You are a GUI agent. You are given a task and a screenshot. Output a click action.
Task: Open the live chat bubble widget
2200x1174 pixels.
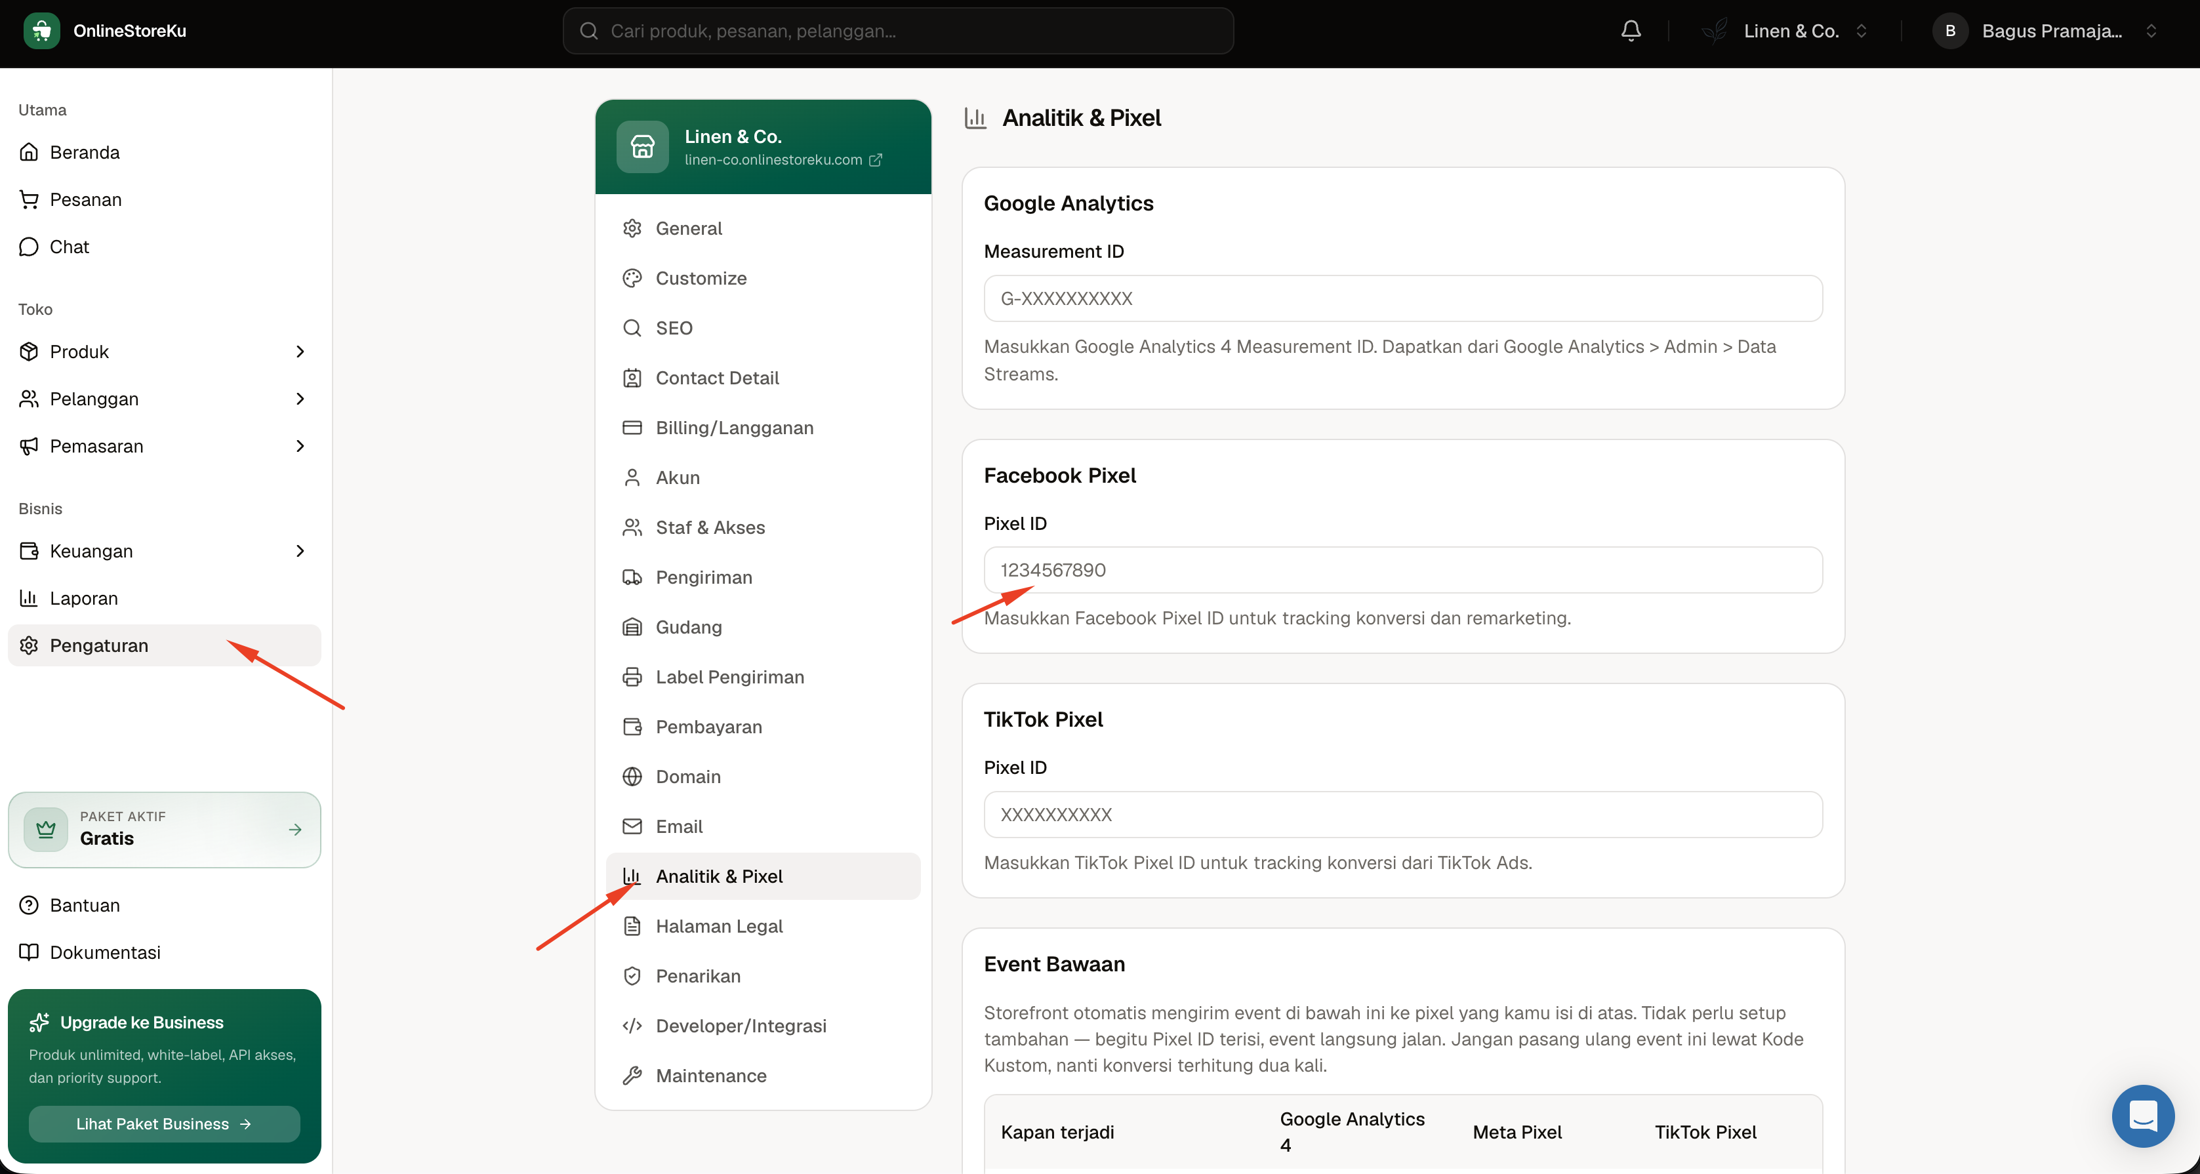click(x=2143, y=1115)
